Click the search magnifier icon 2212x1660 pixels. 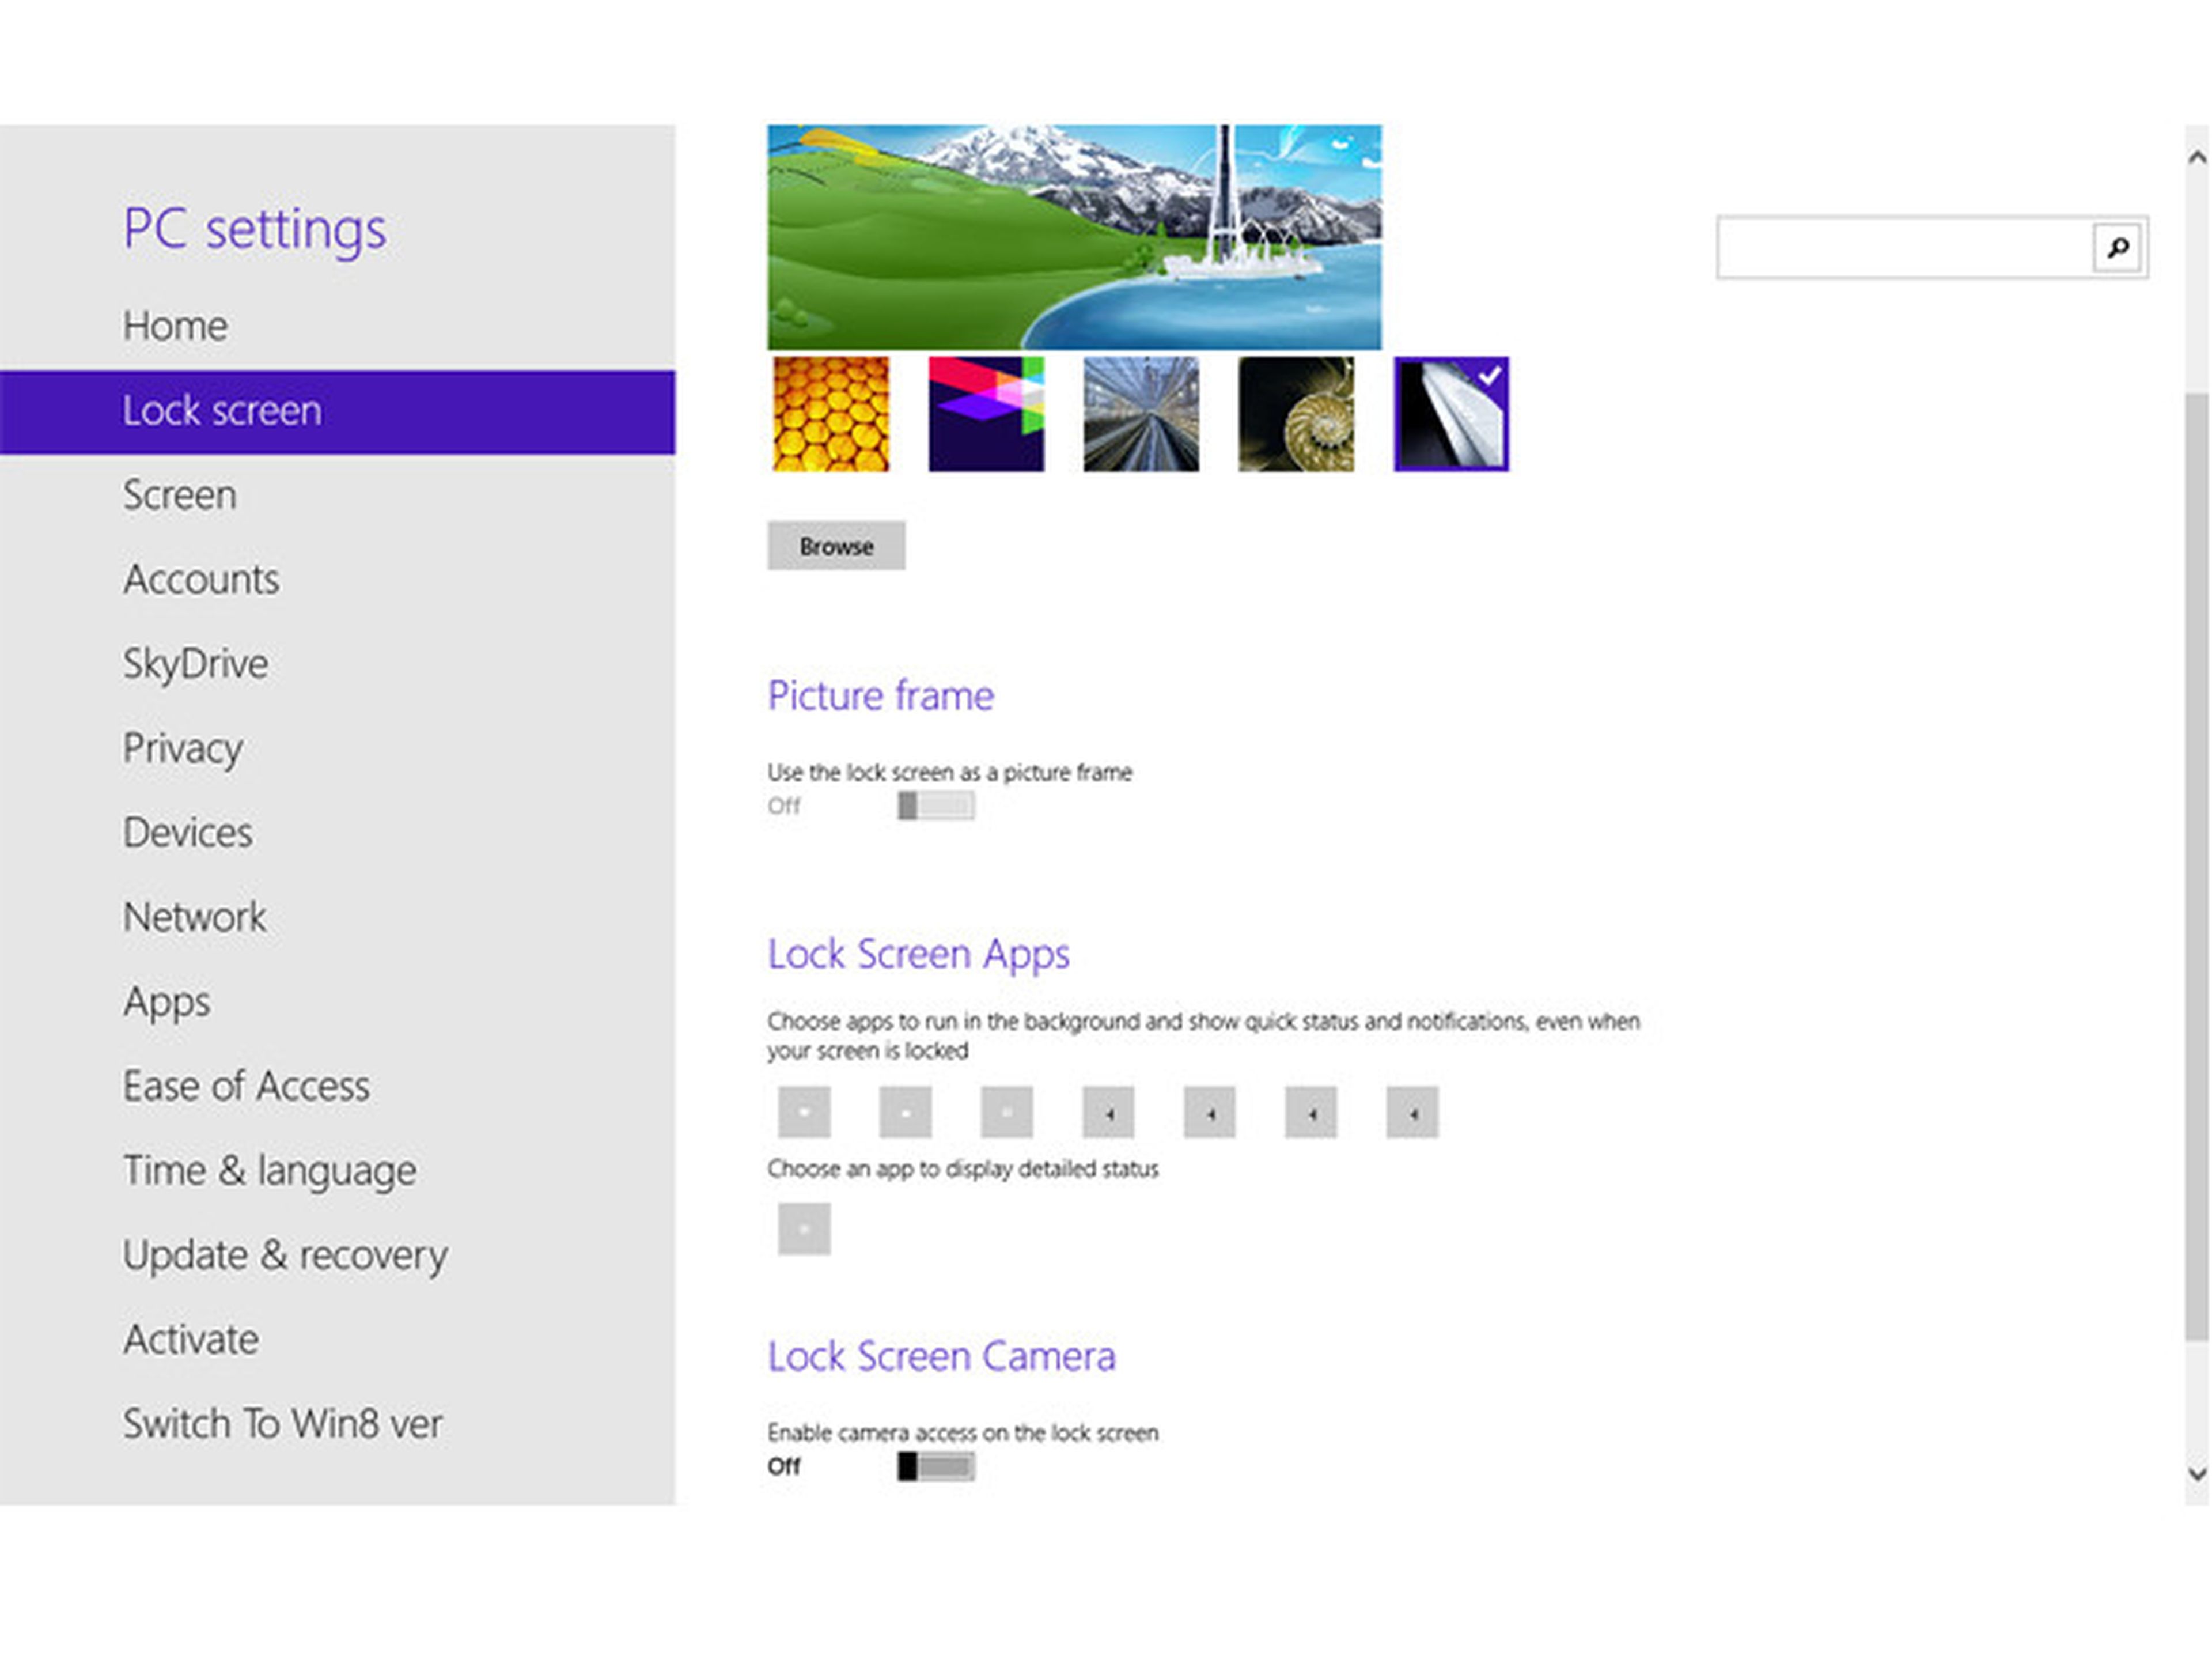coord(2116,247)
